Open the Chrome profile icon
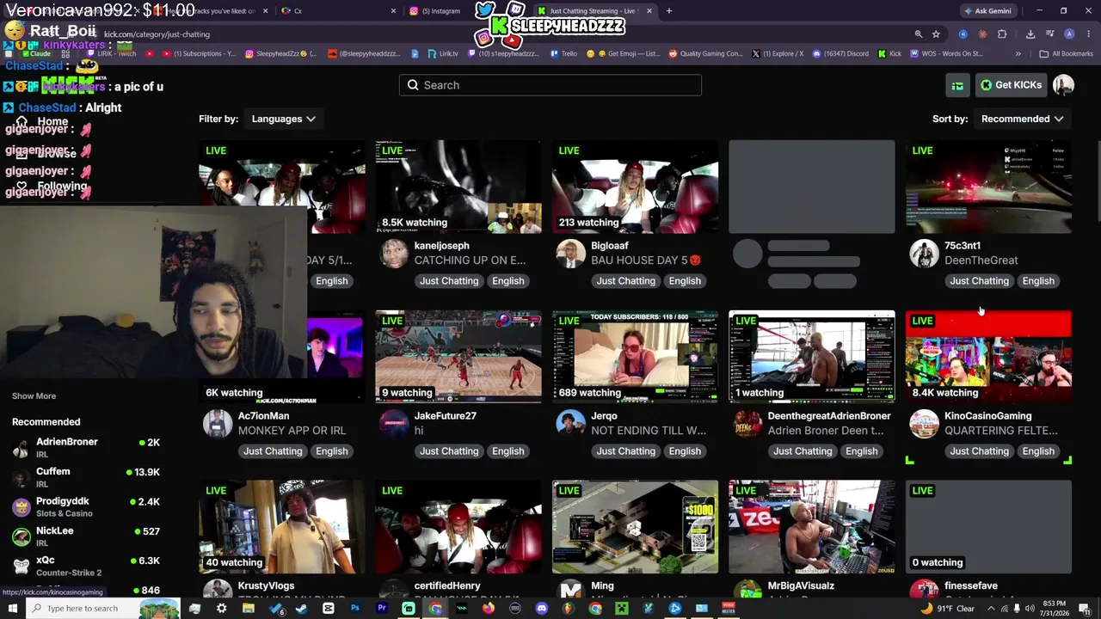Screen dimensions: 1101x619 (x=1069, y=34)
